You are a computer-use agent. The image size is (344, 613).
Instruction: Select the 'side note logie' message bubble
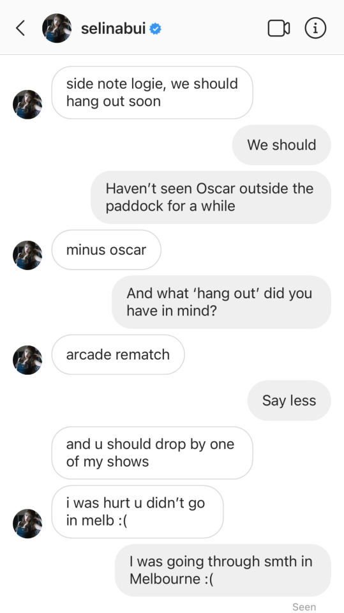pos(152,93)
